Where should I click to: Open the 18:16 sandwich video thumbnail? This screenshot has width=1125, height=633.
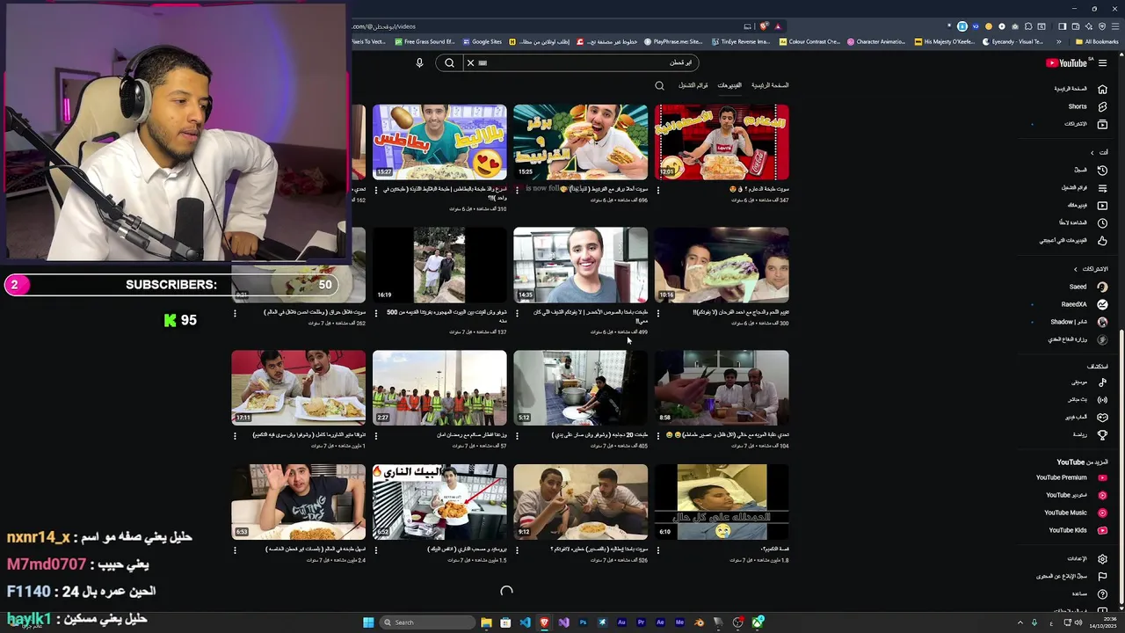(x=722, y=265)
